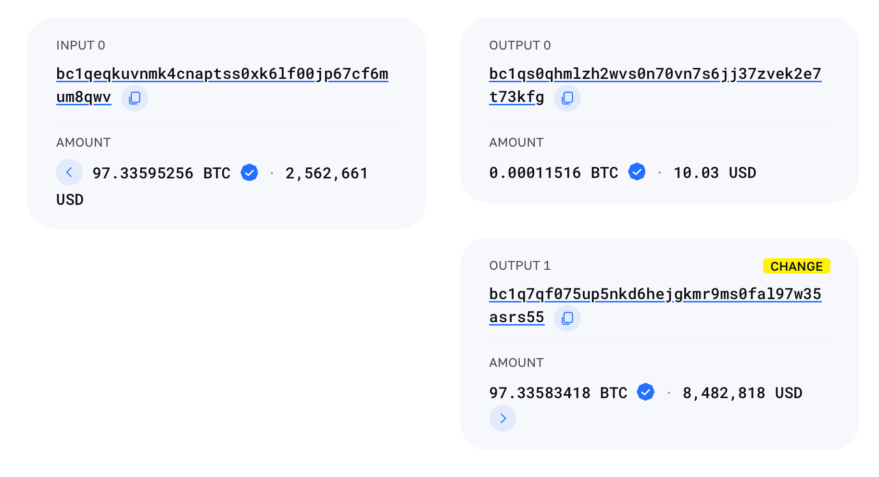
Task: Click the verified badge on Output 0 amount
Action: pos(637,172)
